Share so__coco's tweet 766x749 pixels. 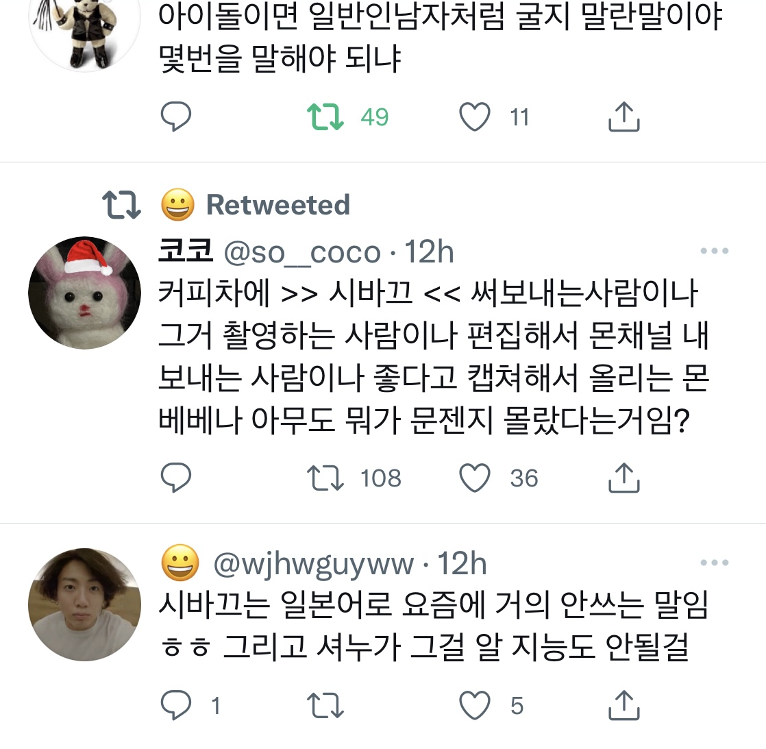(x=624, y=478)
